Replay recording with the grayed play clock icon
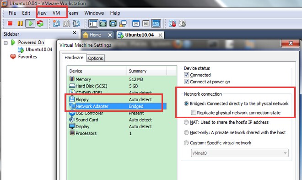The width and height of the screenshot is (302, 180). tap(182, 23)
